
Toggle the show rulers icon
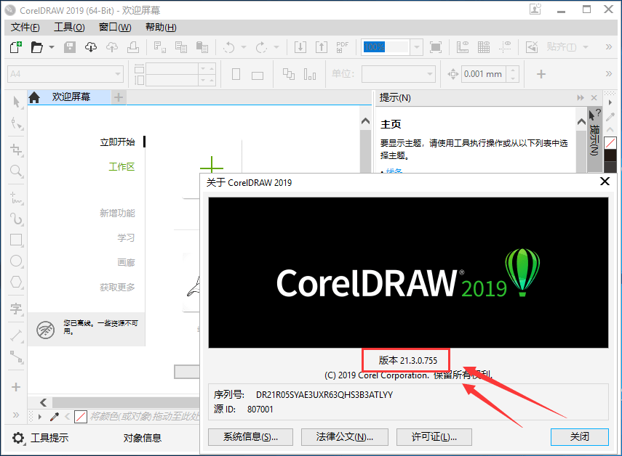pyautogui.click(x=463, y=47)
